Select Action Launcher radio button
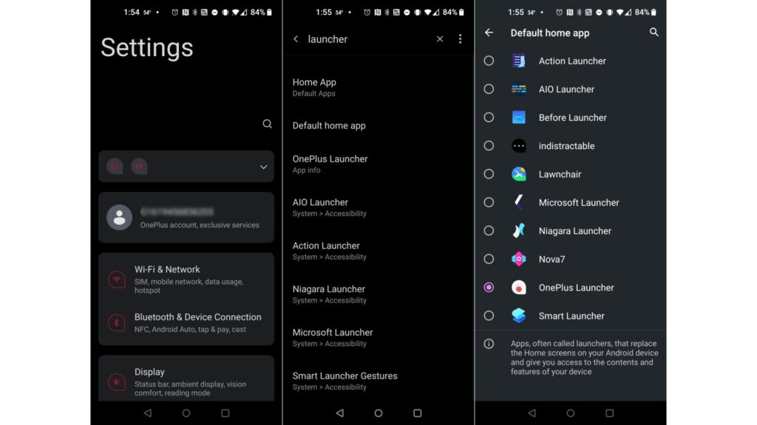 489,61
